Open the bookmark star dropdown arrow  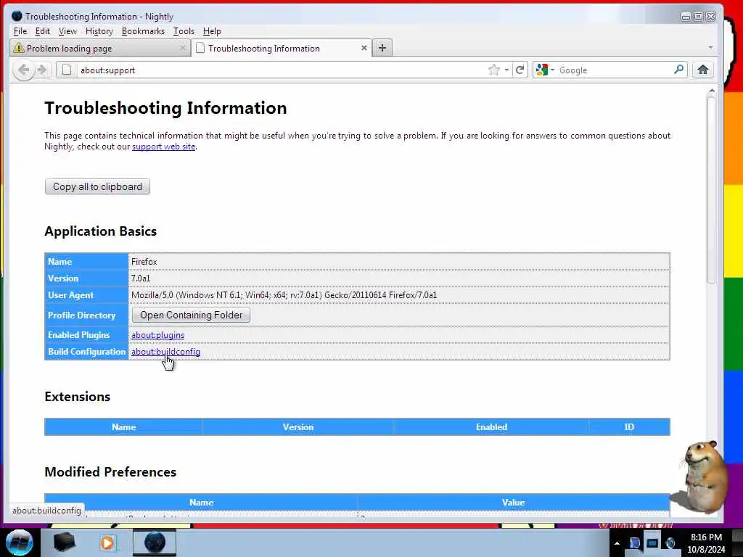pyautogui.click(x=506, y=70)
